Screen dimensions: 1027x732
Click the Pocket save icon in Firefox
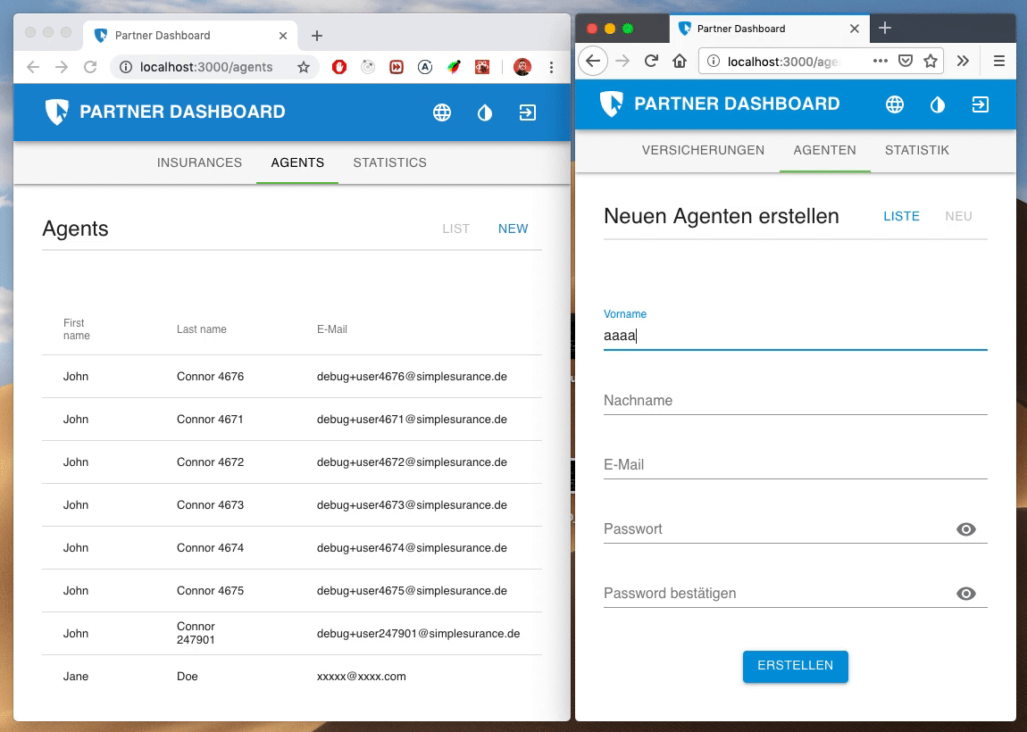tap(906, 61)
